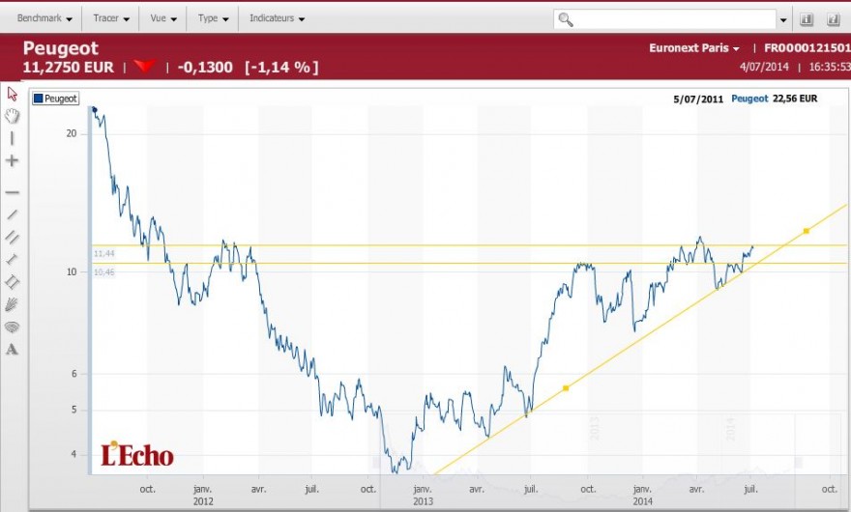Click the lower yellow trendline handle
This screenshot has height=512, width=851.
566,388
